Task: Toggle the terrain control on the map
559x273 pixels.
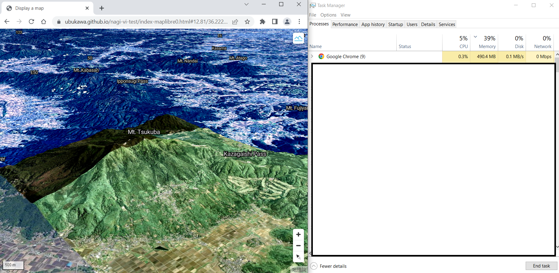Action: tap(298, 38)
